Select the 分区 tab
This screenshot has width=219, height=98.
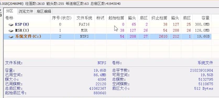(9, 11)
